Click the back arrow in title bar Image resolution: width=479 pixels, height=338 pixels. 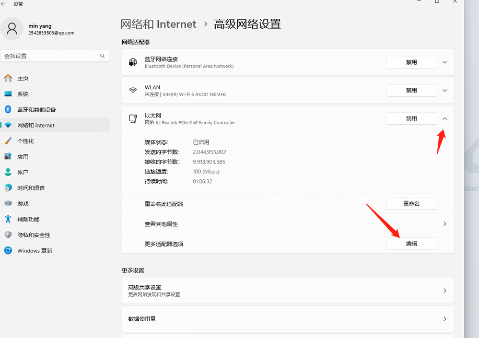[4, 4]
